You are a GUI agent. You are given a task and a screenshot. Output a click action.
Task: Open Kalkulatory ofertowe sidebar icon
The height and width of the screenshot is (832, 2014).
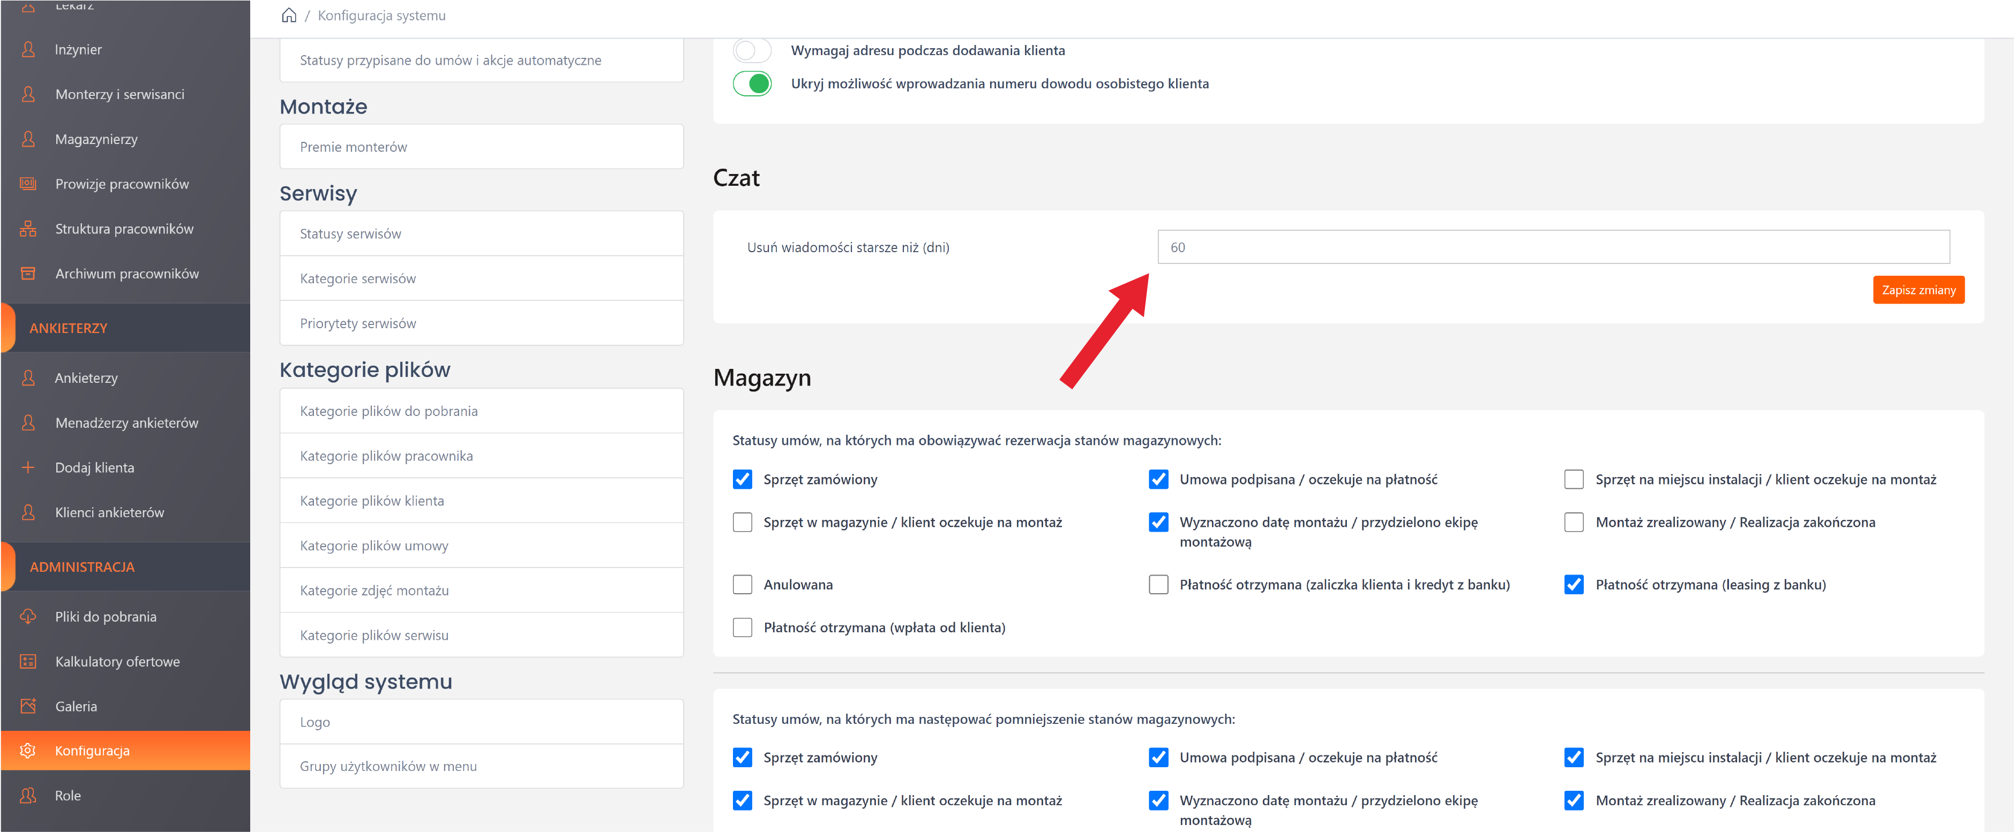click(x=28, y=661)
